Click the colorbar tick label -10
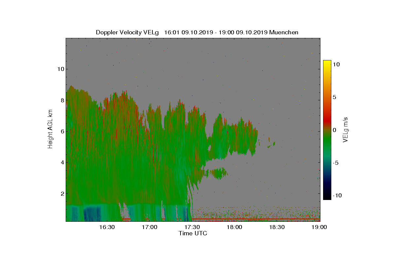This screenshot has height=264, width=396. pos(337,195)
